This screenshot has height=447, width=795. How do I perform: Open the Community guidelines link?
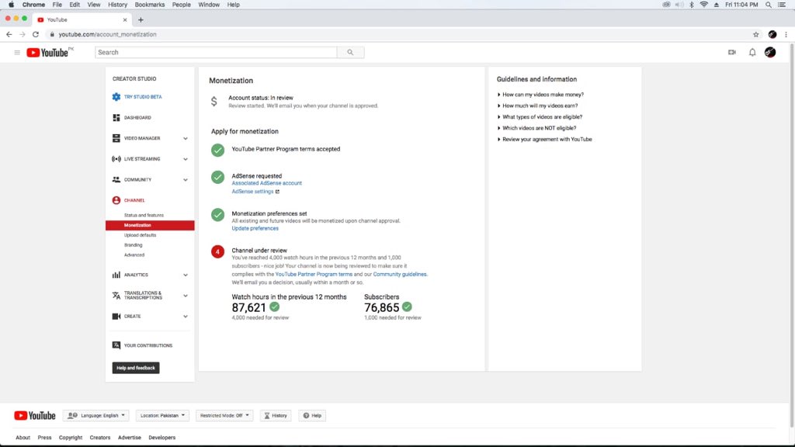coord(400,274)
